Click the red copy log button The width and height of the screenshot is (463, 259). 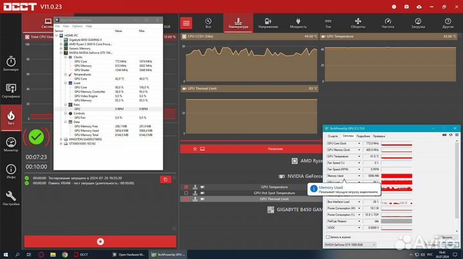(165, 180)
